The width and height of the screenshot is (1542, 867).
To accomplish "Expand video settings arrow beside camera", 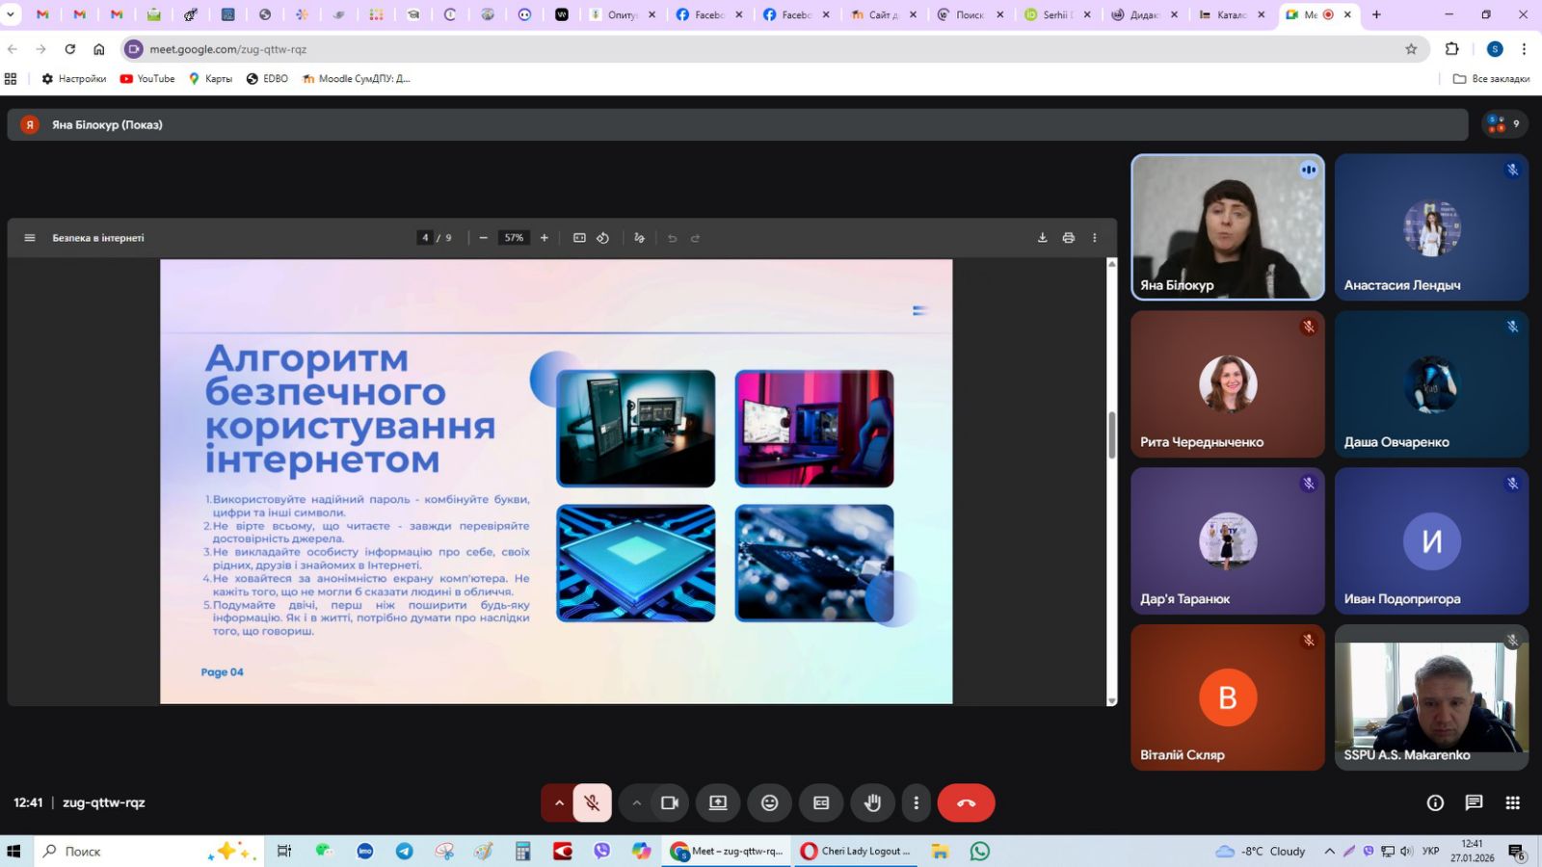I will (x=636, y=802).
